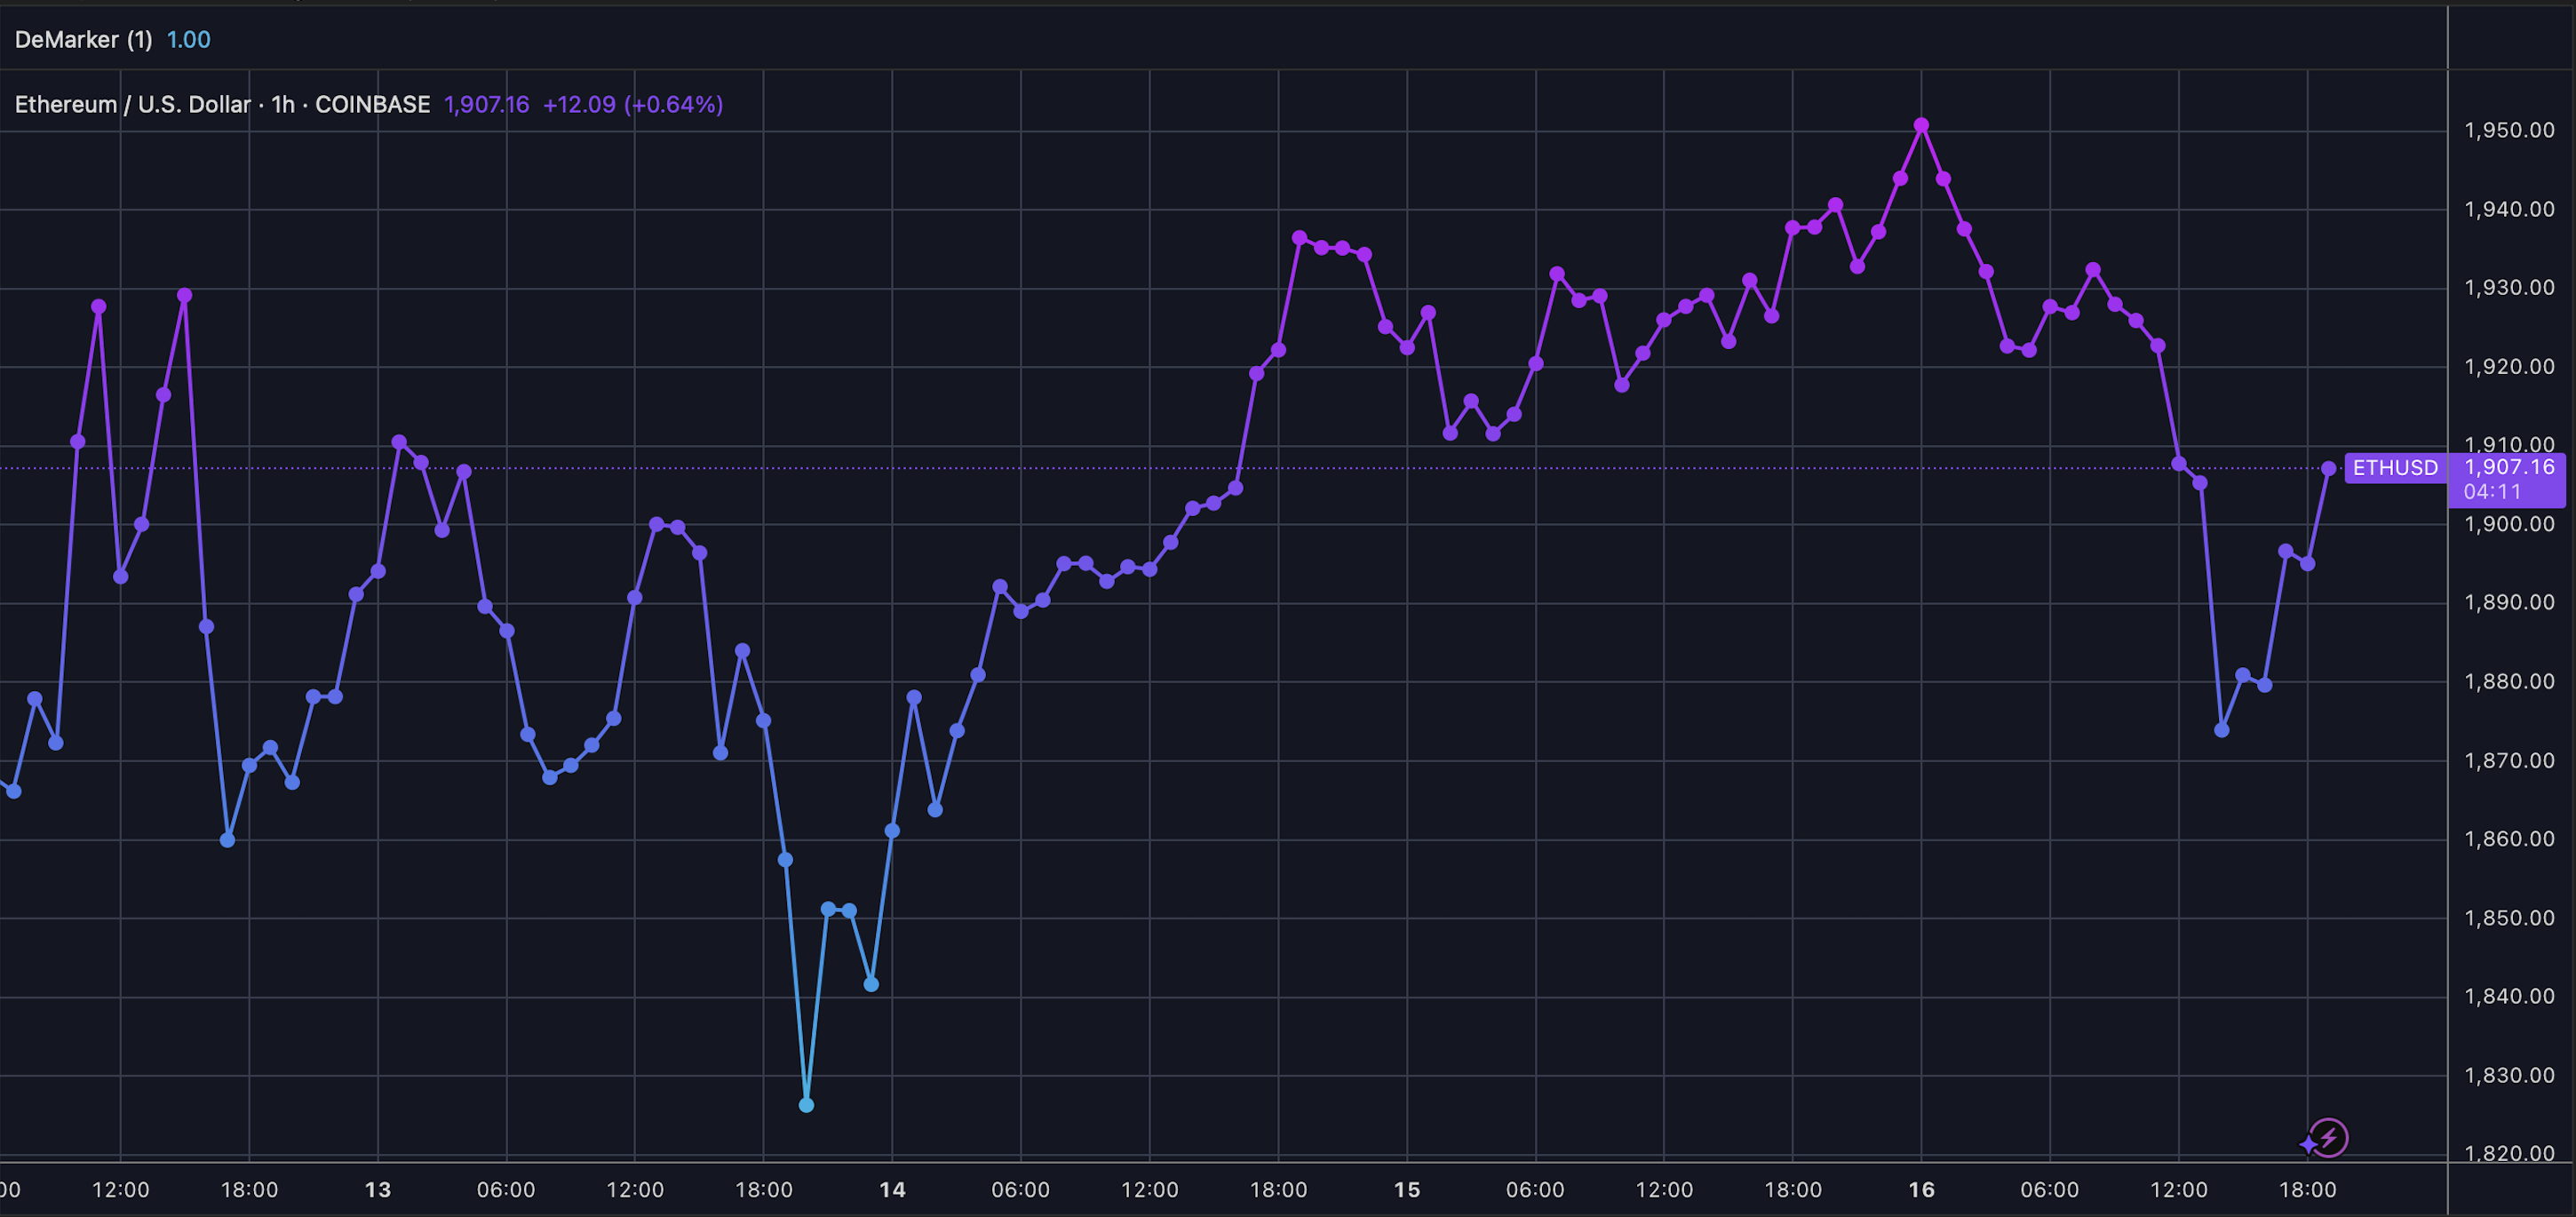Open the DeMarker (1) indicator legend
Image resolution: width=2576 pixels, height=1217 pixels.
(x=84, y=40)
